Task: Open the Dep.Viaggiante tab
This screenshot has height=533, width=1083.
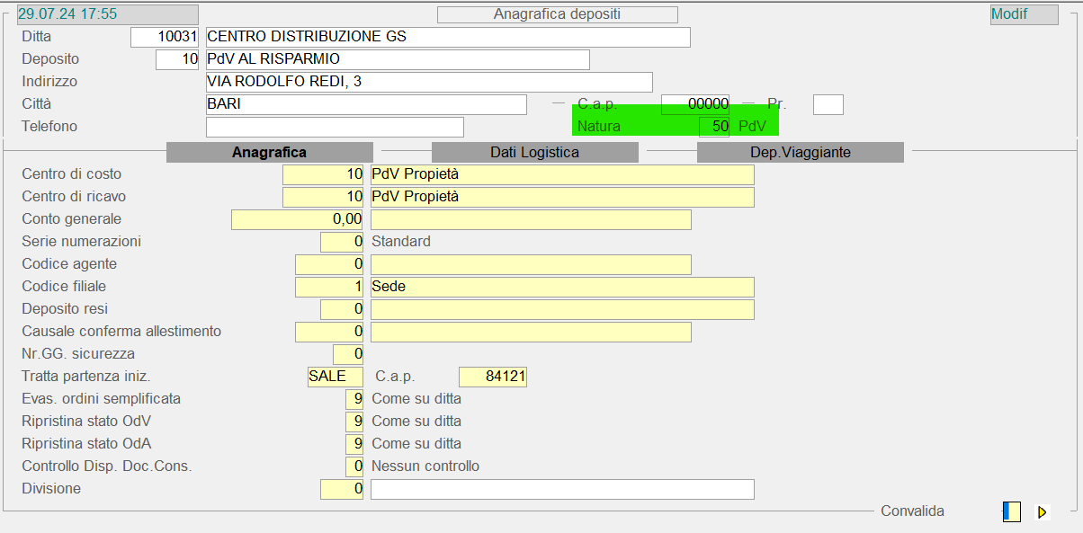Action: [800, 153]
